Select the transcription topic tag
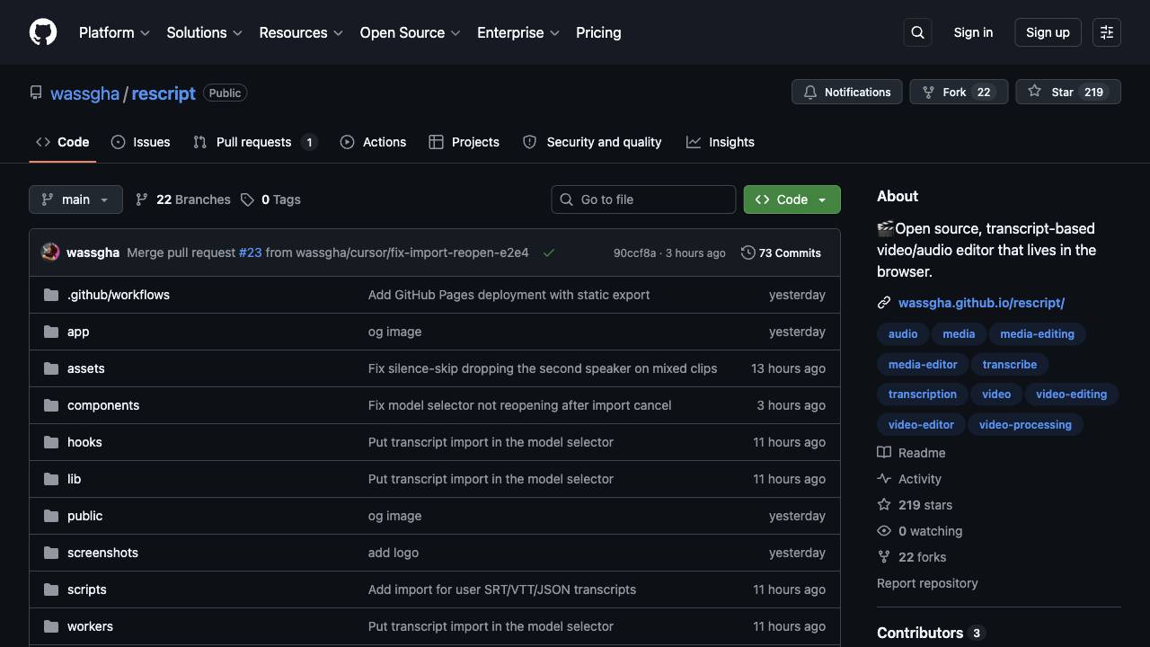This screenshot has height=647, width=1150. [x=923, y=394]
